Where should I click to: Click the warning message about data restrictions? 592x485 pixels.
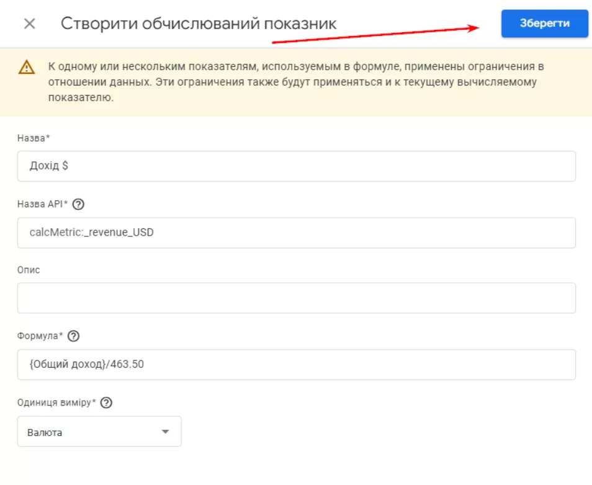(x=296, y=82)
